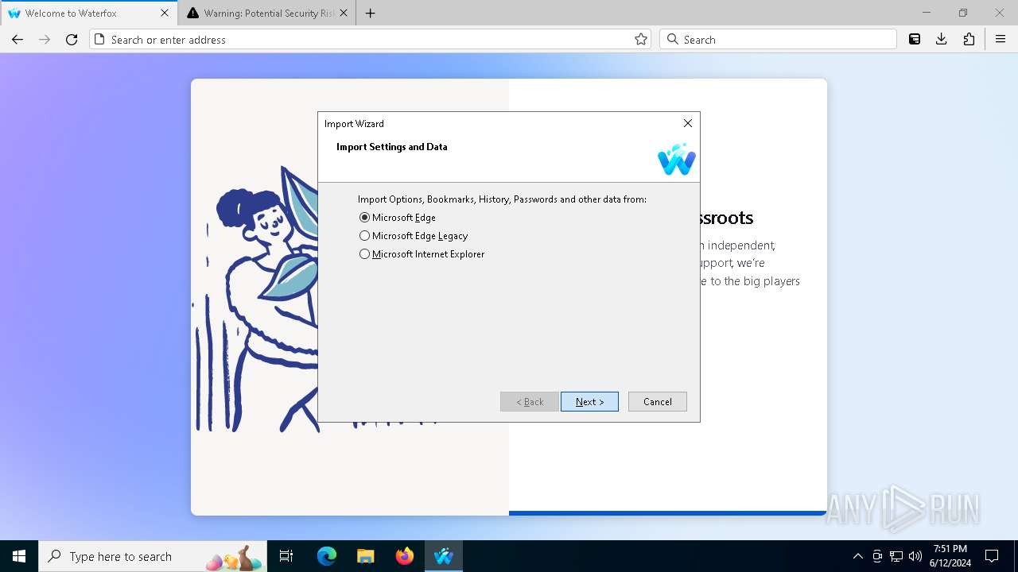Open the Downloads panel
The image size is (1018, 572).
[942, 40]
